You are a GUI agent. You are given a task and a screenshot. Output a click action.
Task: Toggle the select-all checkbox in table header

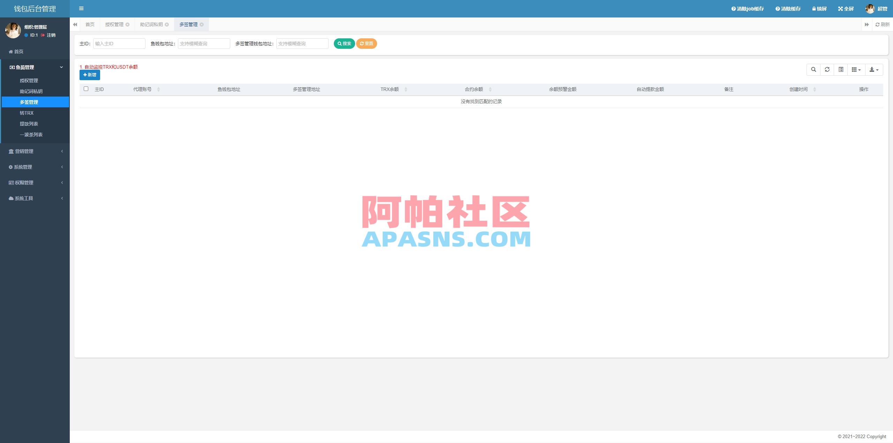(x=86, y=89)
